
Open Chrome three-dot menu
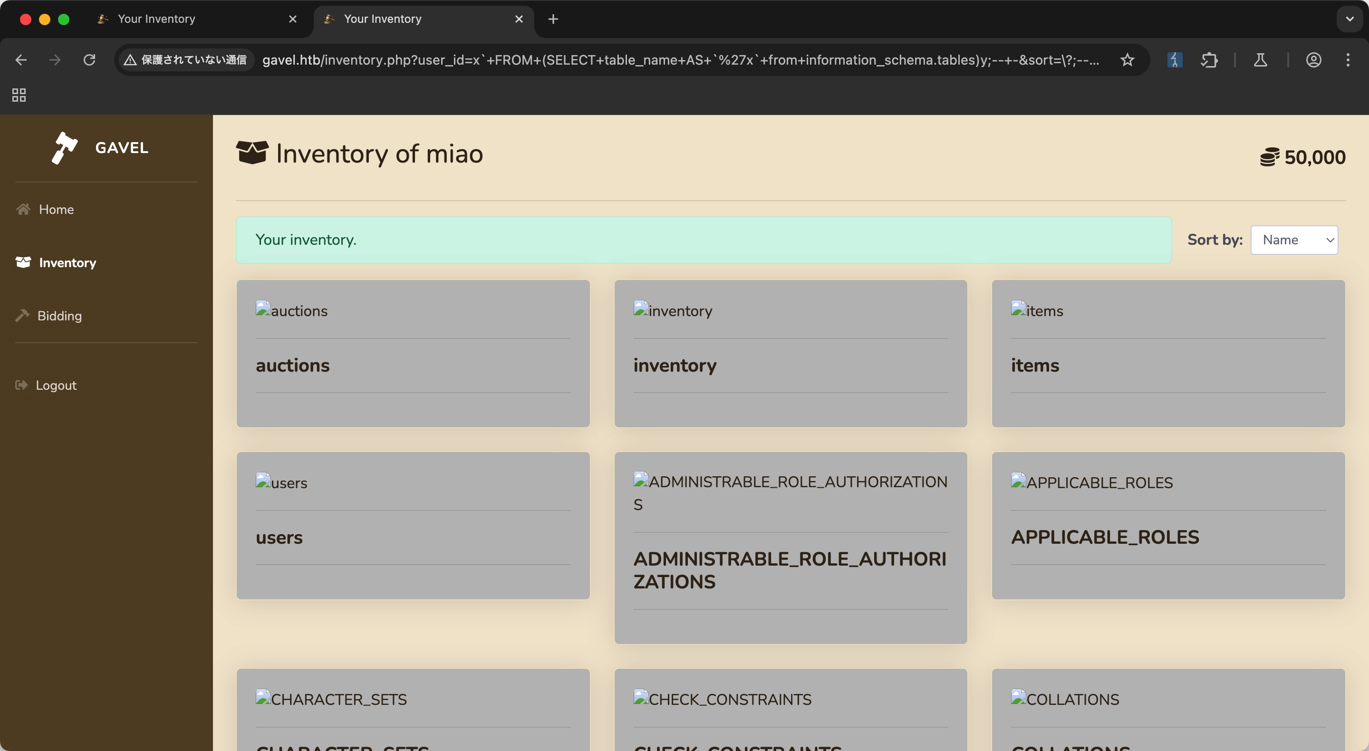(1348, 60)
